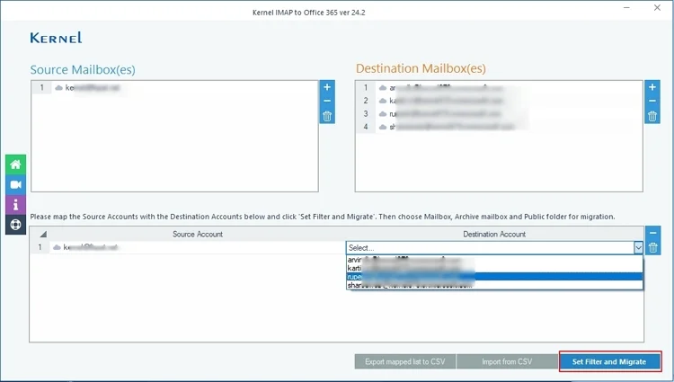The image size is (674, 382).
Task: Delete all source mailboxes with trash icon
Action: [x=327, y=116]
